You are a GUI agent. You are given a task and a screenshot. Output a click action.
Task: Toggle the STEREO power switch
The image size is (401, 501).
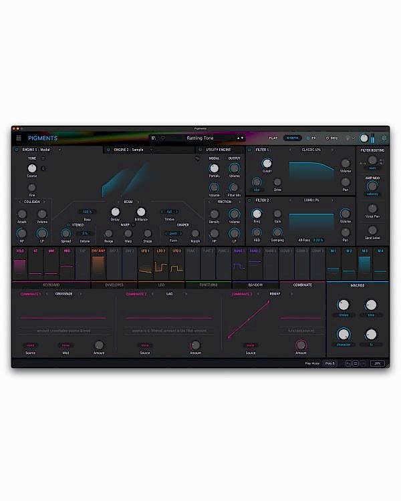(68, 225)
